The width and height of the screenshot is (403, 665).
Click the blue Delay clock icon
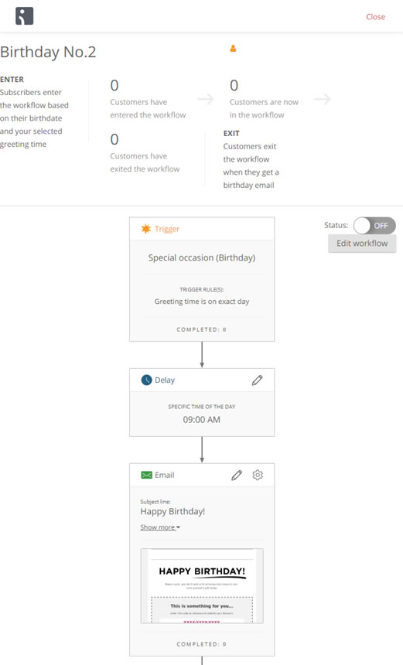point(146,380)
